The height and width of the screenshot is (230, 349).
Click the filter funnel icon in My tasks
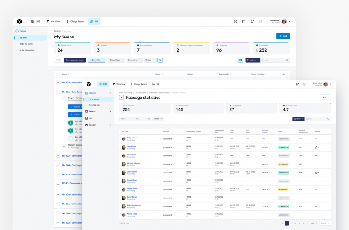coord(160,60)
